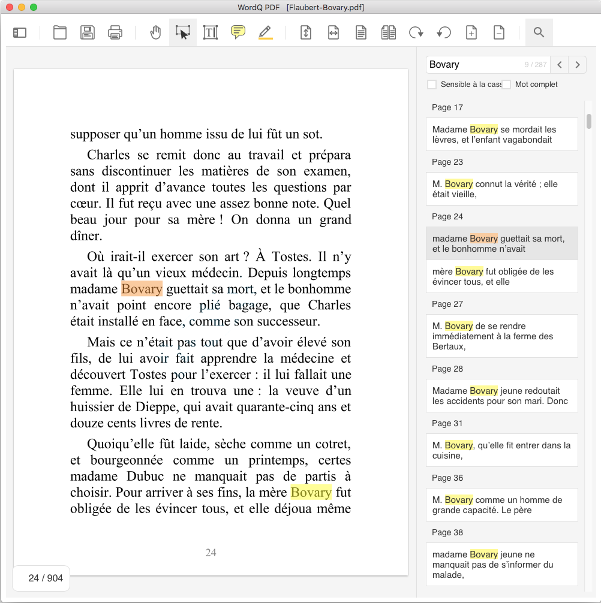The image size is (601, 603).
Task: Zoom in using page plus icon
Action: pos(471,33)
